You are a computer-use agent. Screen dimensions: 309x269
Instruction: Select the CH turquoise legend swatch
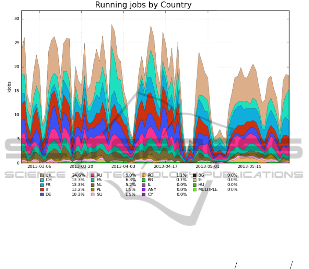pyautogui.click(x=42, y=180)
